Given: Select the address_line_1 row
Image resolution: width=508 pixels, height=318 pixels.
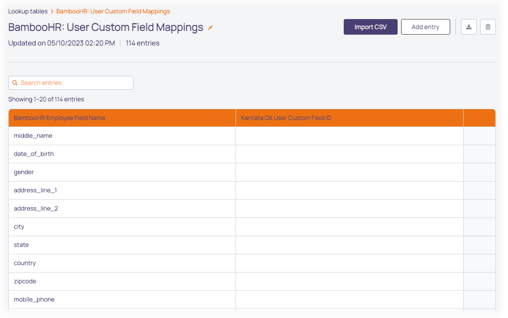Looking at the screenshot, I should 252,191.
